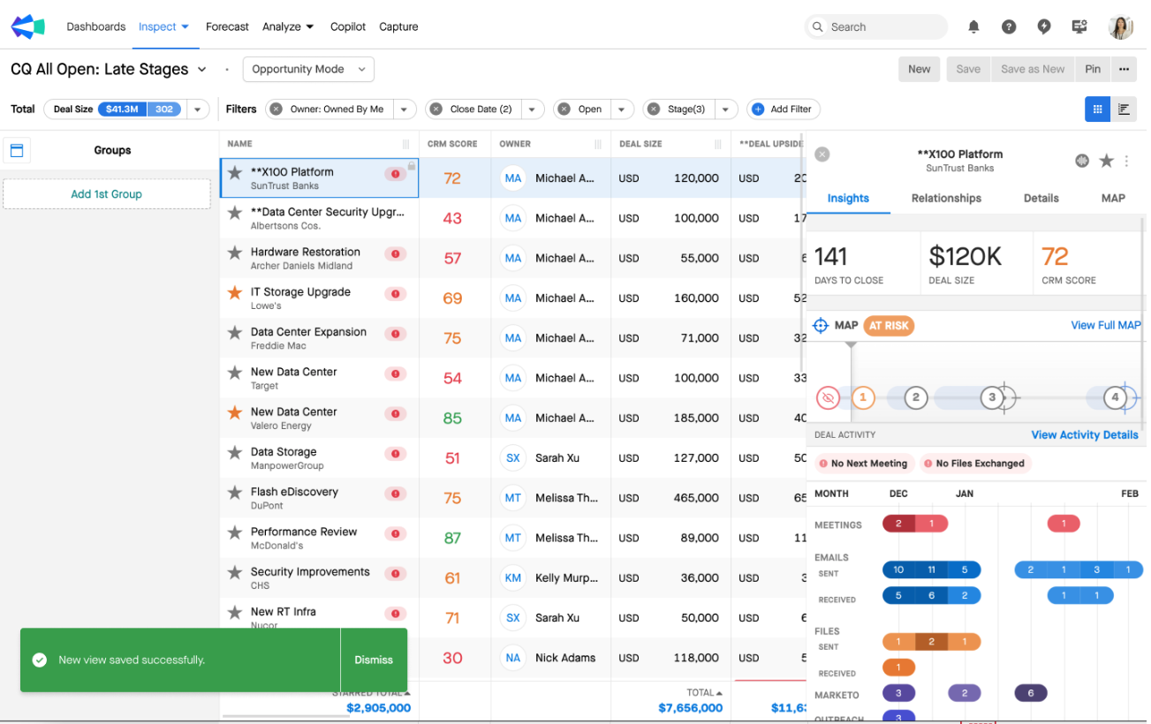Click Add Filter button

click(x=784, y=109)
